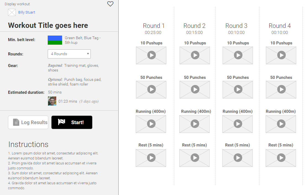The width and height of the screenshot is (307, 195).
Task: Play the Round 3 50 Punches video
Action: (238, 89)
